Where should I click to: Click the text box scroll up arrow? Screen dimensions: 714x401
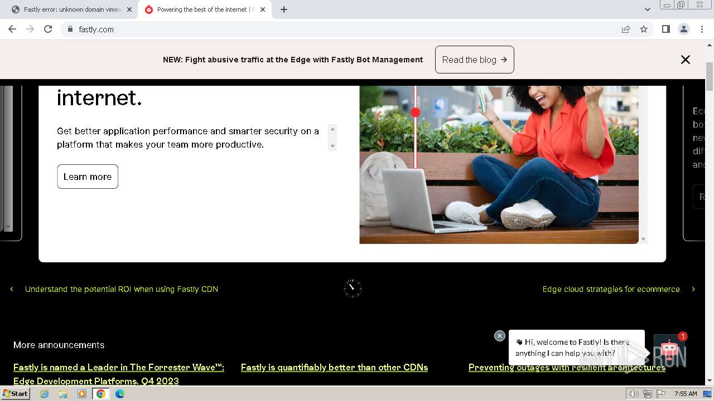point(332,129)
